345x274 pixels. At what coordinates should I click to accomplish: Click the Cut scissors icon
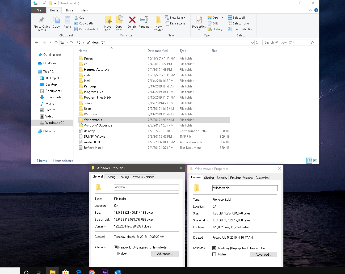click(76, 18)
